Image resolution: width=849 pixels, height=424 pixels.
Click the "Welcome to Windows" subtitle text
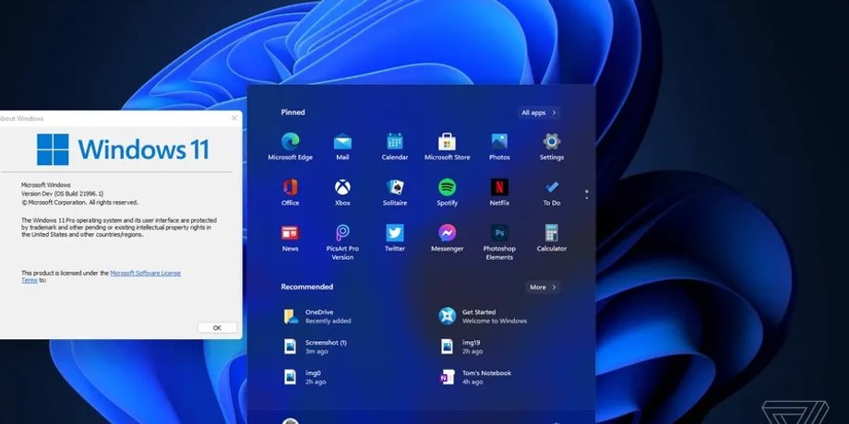(x=495, y=321)
